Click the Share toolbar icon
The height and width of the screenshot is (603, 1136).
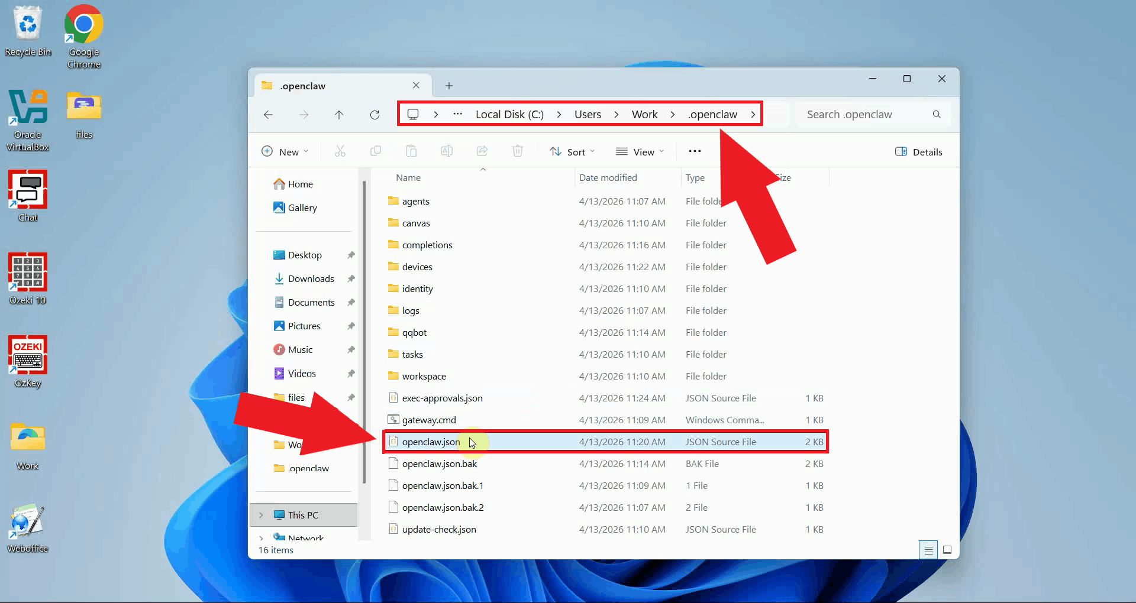(482, 151)
